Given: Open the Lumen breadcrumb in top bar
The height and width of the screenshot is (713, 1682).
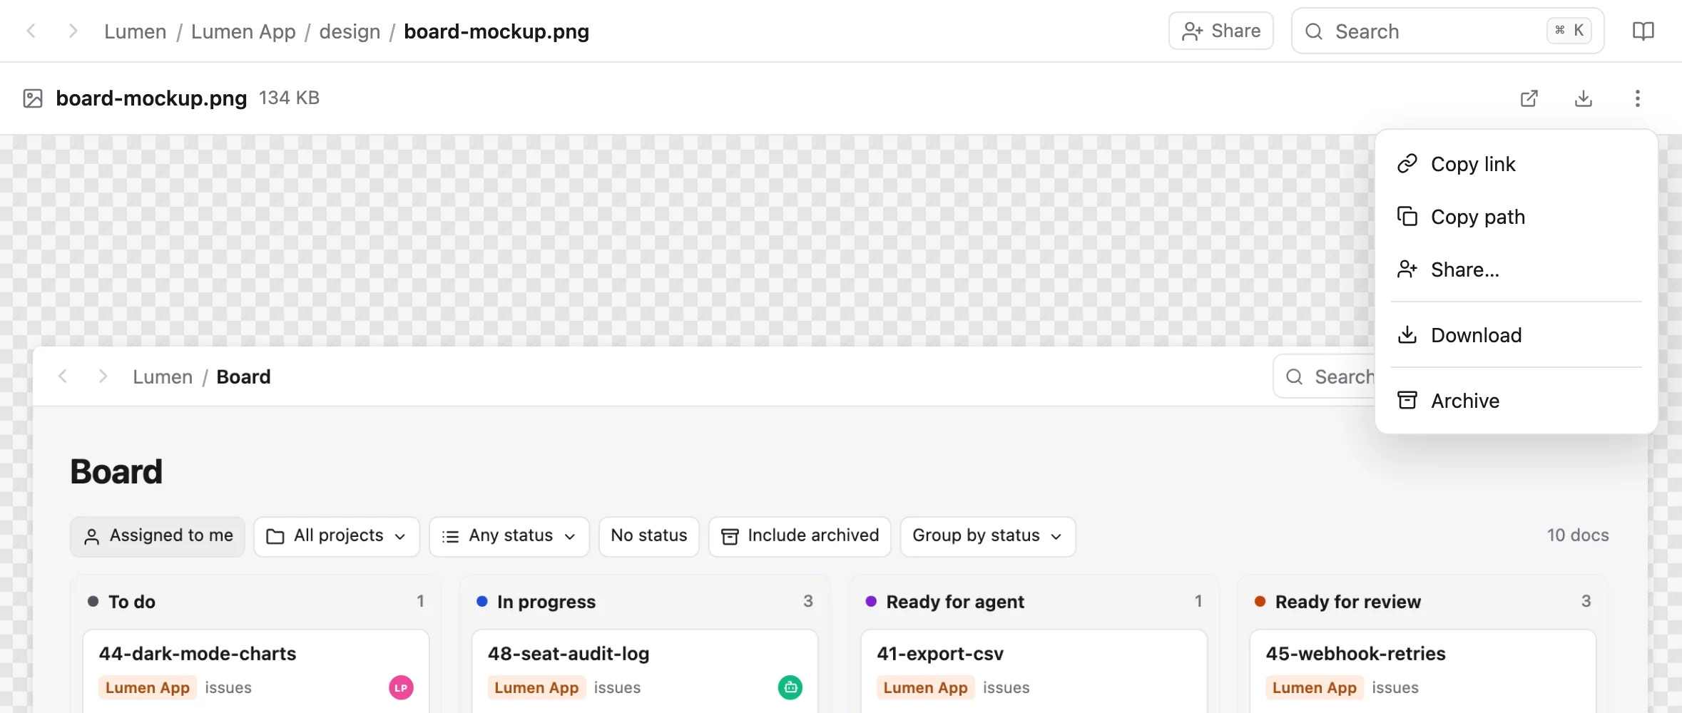Looking at the screenshot, I should coord(135,31).
